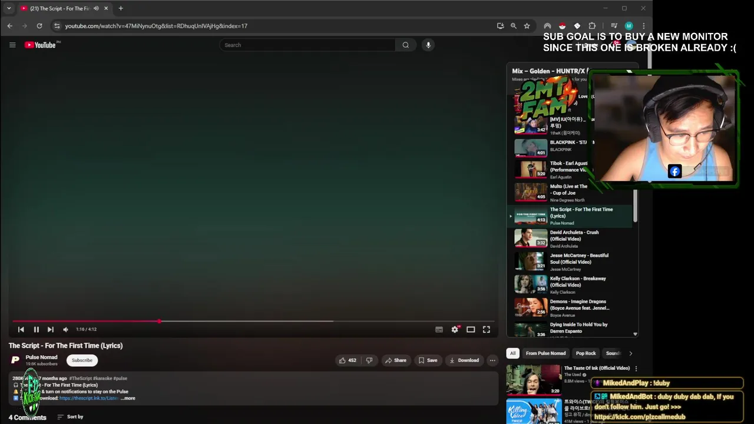Play Dying Inside To Hold You
Image resolution: width=754 pixels, height=424 pixels.
tap(569, 329)
